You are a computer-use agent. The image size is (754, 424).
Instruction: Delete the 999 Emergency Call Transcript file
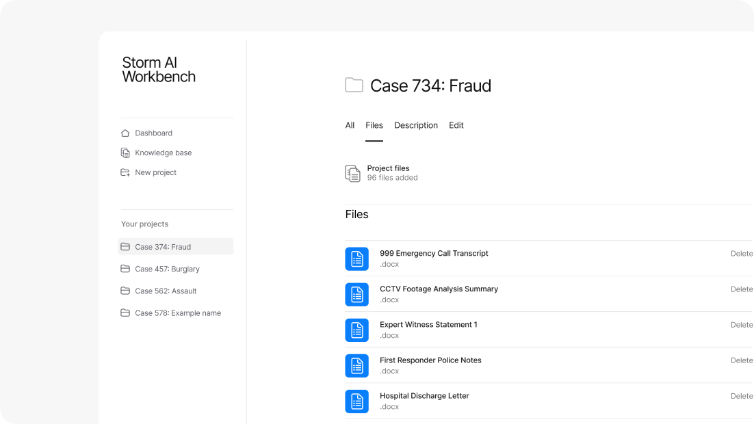point(742,254)
